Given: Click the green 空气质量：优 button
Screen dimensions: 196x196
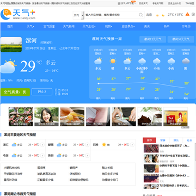Looking at the screenshot, I should coord(15,92).
